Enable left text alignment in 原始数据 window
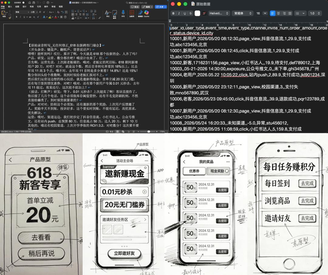Screen dimensions: 328x275 (x=273, y=13)
